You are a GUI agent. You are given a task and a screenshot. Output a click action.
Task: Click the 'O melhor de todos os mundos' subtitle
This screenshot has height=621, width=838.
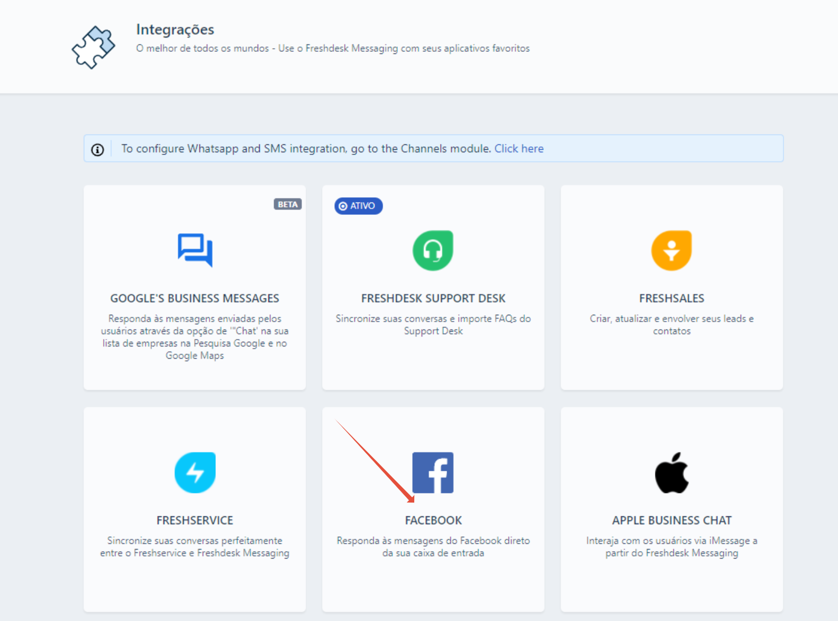click(333, 48)
